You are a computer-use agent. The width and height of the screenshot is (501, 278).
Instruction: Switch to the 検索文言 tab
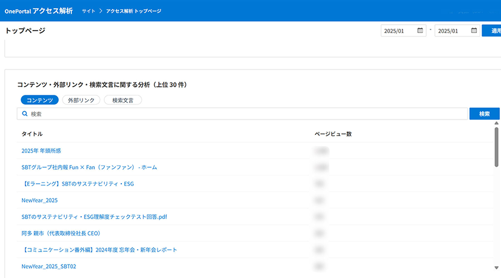click(x=123, y=100)
